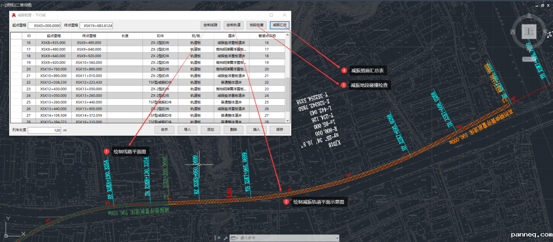The width and height of the screenshot is (553, 242).
Task: Click the ViewCube north '北' compass label
Action: [529, 16]
